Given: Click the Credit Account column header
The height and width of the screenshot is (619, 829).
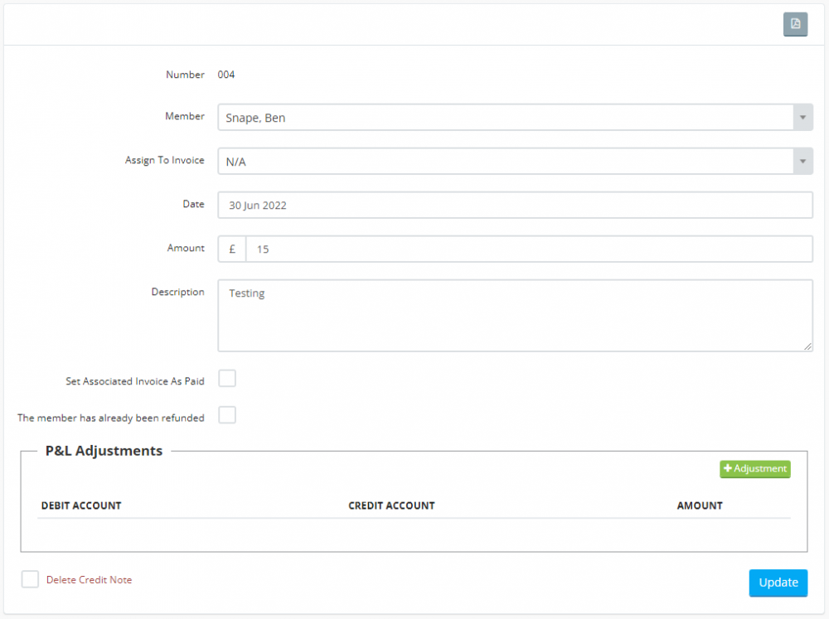Looking at the screenshot, I should point(391,505).
